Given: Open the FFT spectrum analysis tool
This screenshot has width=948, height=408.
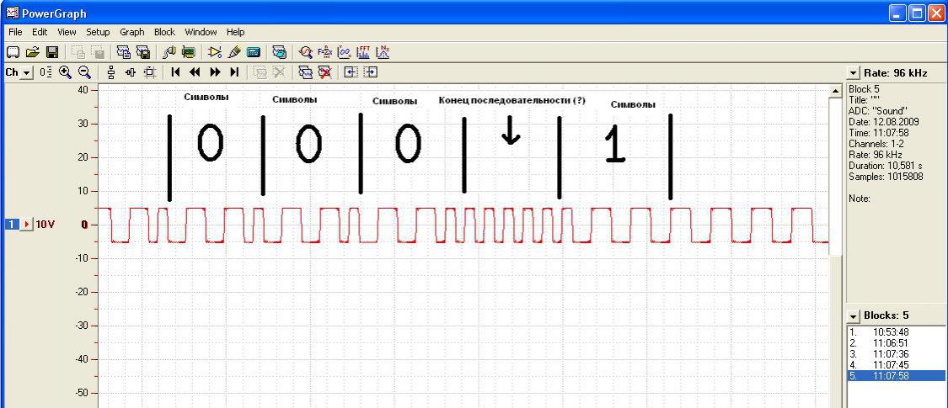Looking at the screenshot, I should click(x=364, y=52).
